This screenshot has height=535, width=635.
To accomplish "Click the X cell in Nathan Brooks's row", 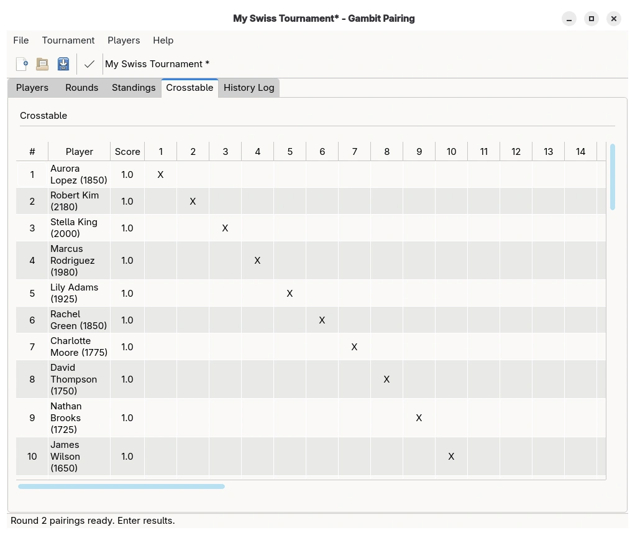I will pos(419,418).
